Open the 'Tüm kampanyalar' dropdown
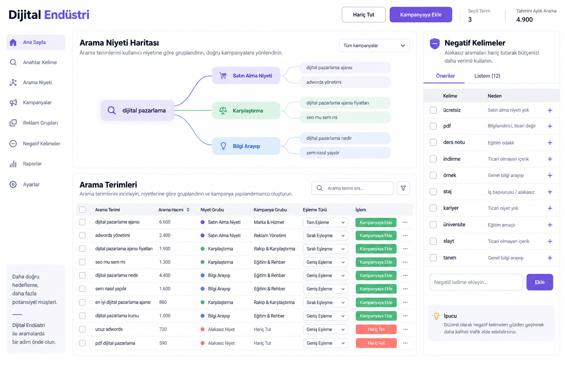 374,46
